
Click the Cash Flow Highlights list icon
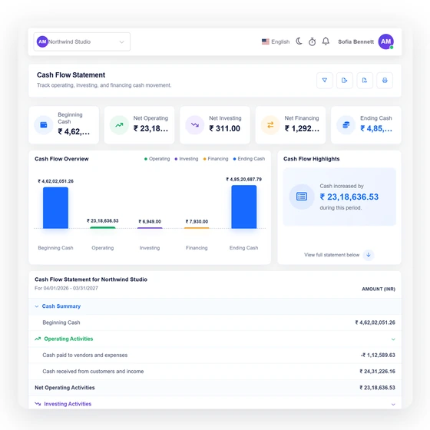click(x=302, y=197)
